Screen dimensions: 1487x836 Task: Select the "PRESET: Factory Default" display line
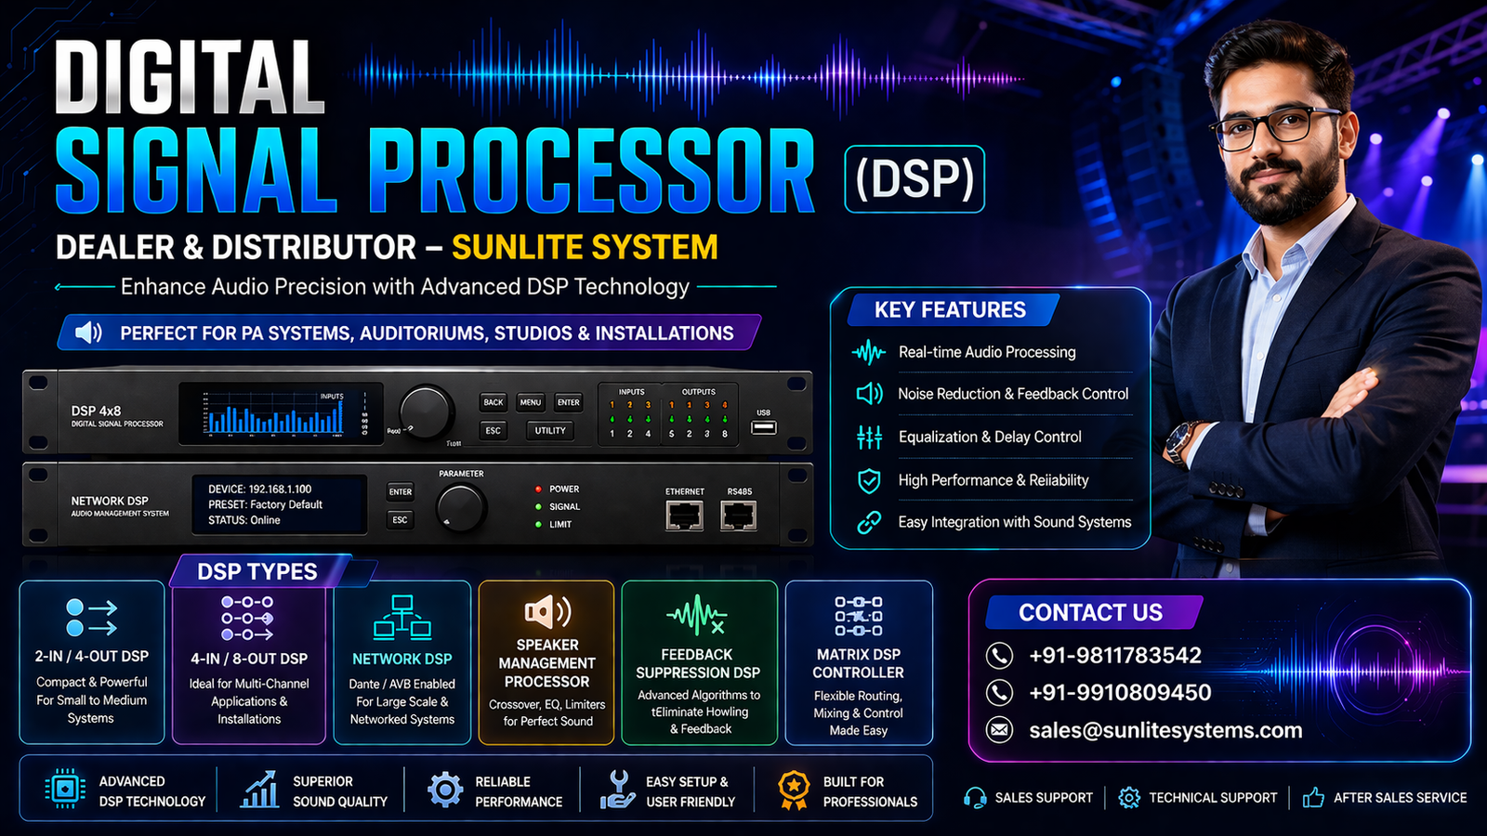click(x=265, y=504)
